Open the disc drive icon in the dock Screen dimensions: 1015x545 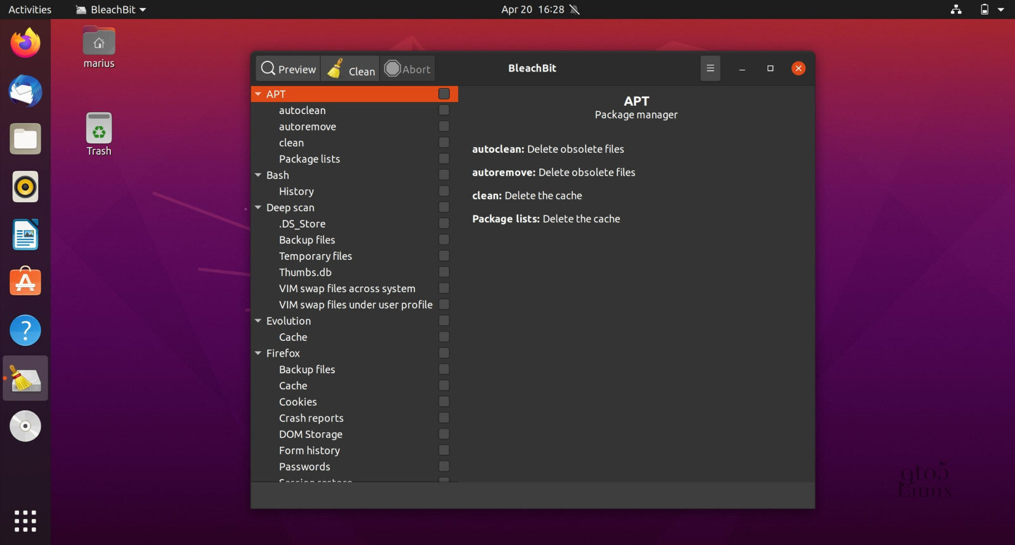click(x=25, y=426)
